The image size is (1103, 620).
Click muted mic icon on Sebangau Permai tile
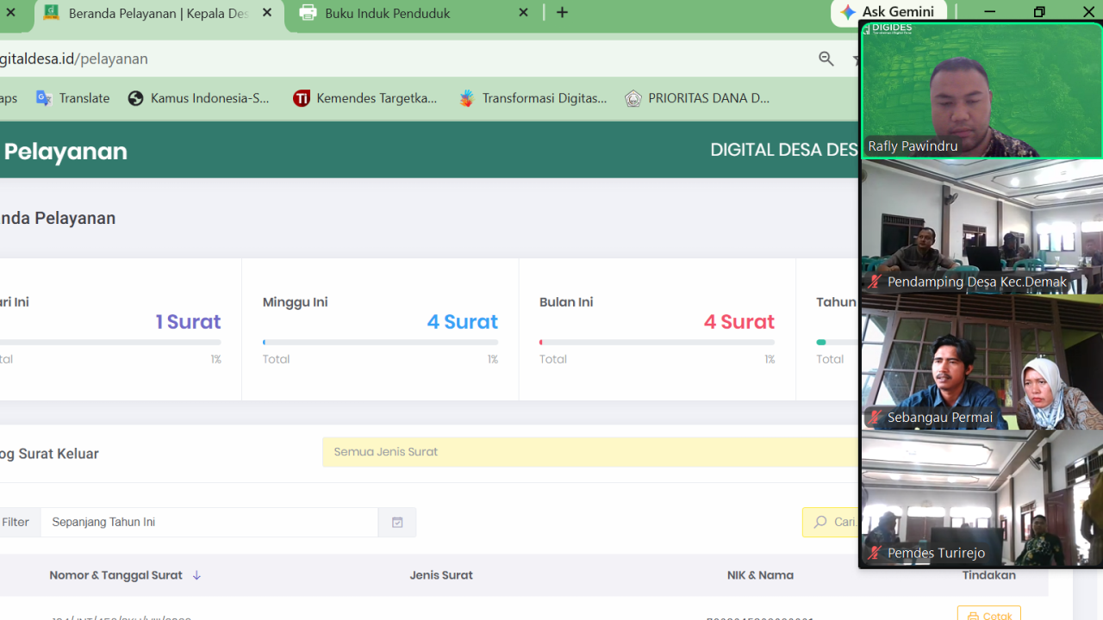coord(875,418)
